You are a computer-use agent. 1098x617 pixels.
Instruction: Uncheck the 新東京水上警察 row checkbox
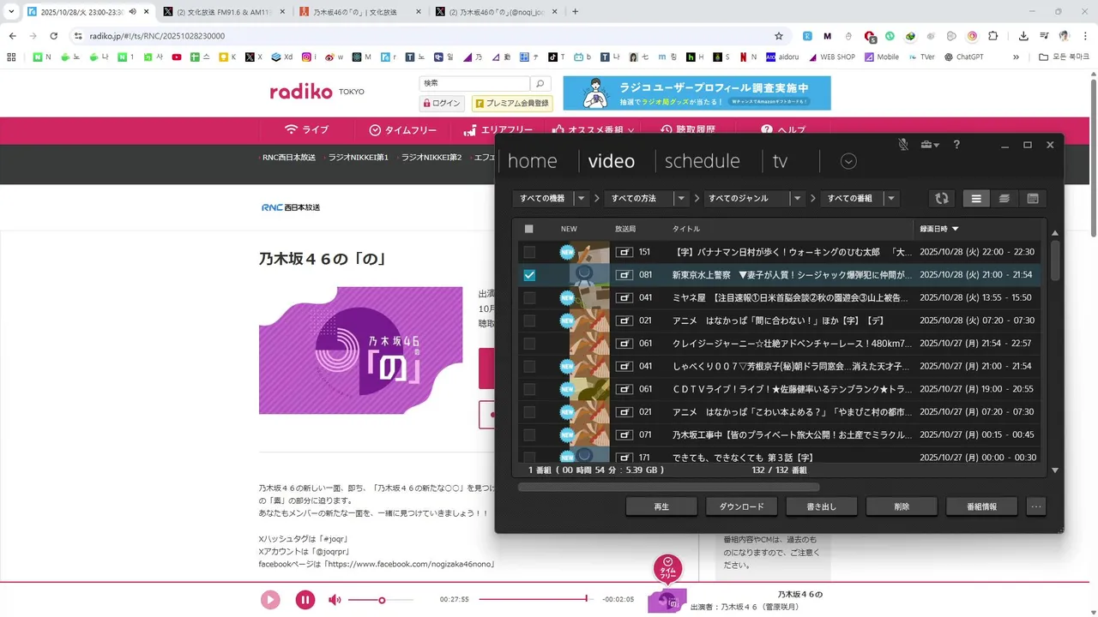click(x=529, y=275)
